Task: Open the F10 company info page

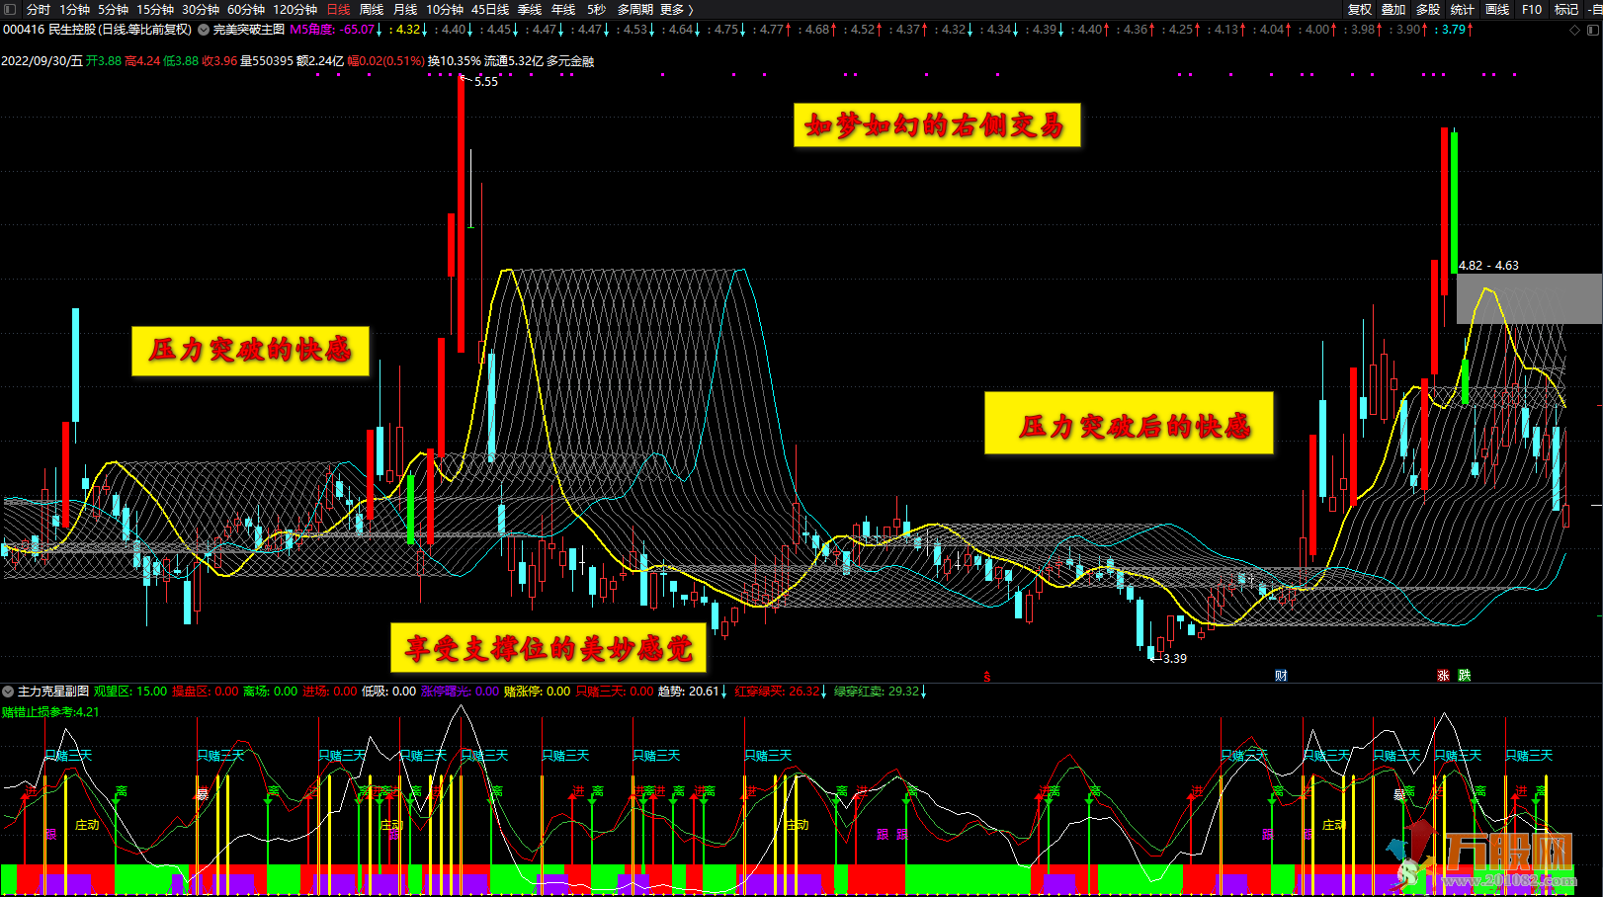Action: pos(1532,9)
